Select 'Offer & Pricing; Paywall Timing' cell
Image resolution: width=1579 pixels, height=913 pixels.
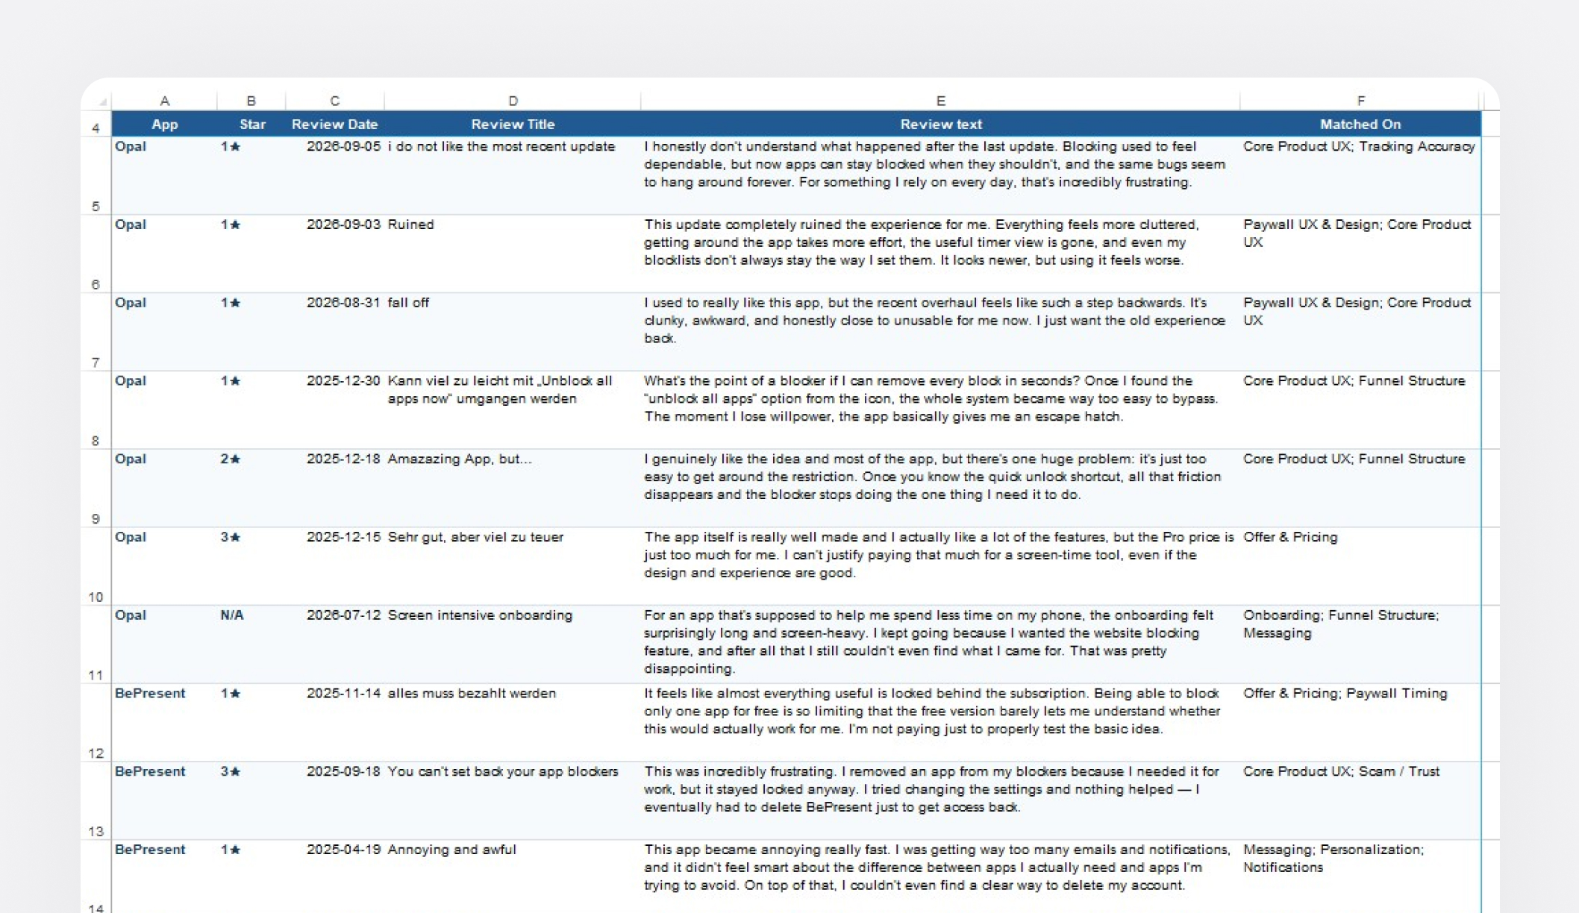(1360, 723)
